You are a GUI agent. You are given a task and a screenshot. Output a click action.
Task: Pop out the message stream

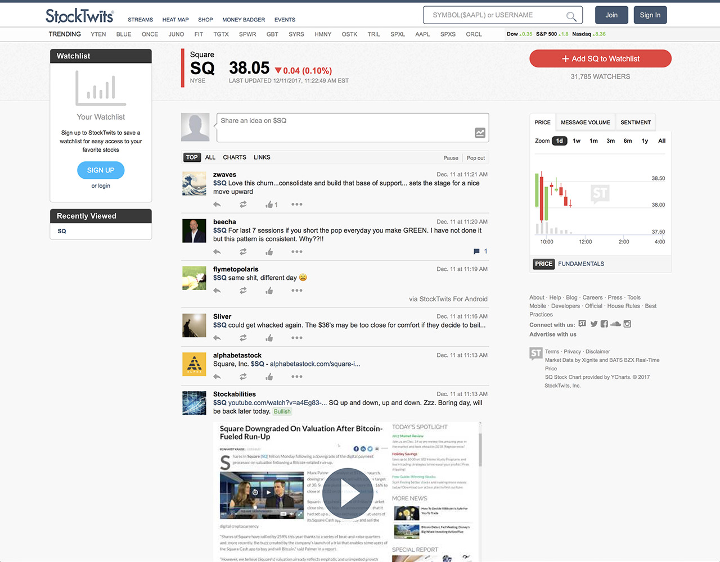(x=475, y=158)
